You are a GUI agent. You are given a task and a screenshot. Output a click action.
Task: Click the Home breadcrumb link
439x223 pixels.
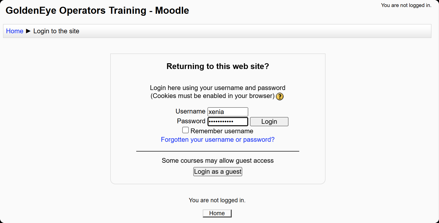pos(14,31)
